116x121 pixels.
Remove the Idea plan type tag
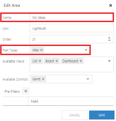point(42,50)
